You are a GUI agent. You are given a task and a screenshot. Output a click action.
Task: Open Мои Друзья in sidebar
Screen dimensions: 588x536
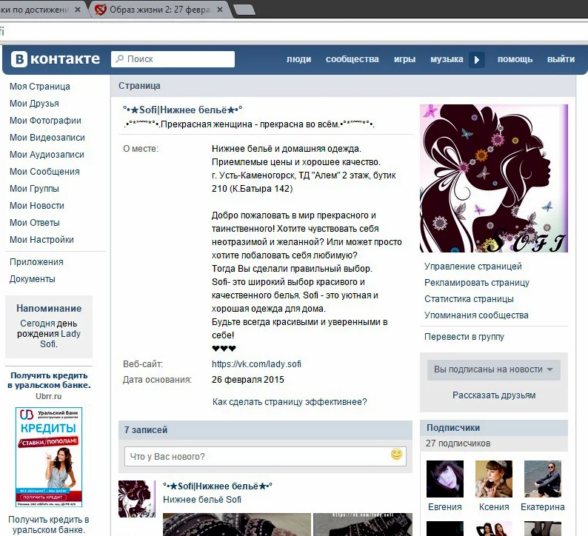pos(34,104)
